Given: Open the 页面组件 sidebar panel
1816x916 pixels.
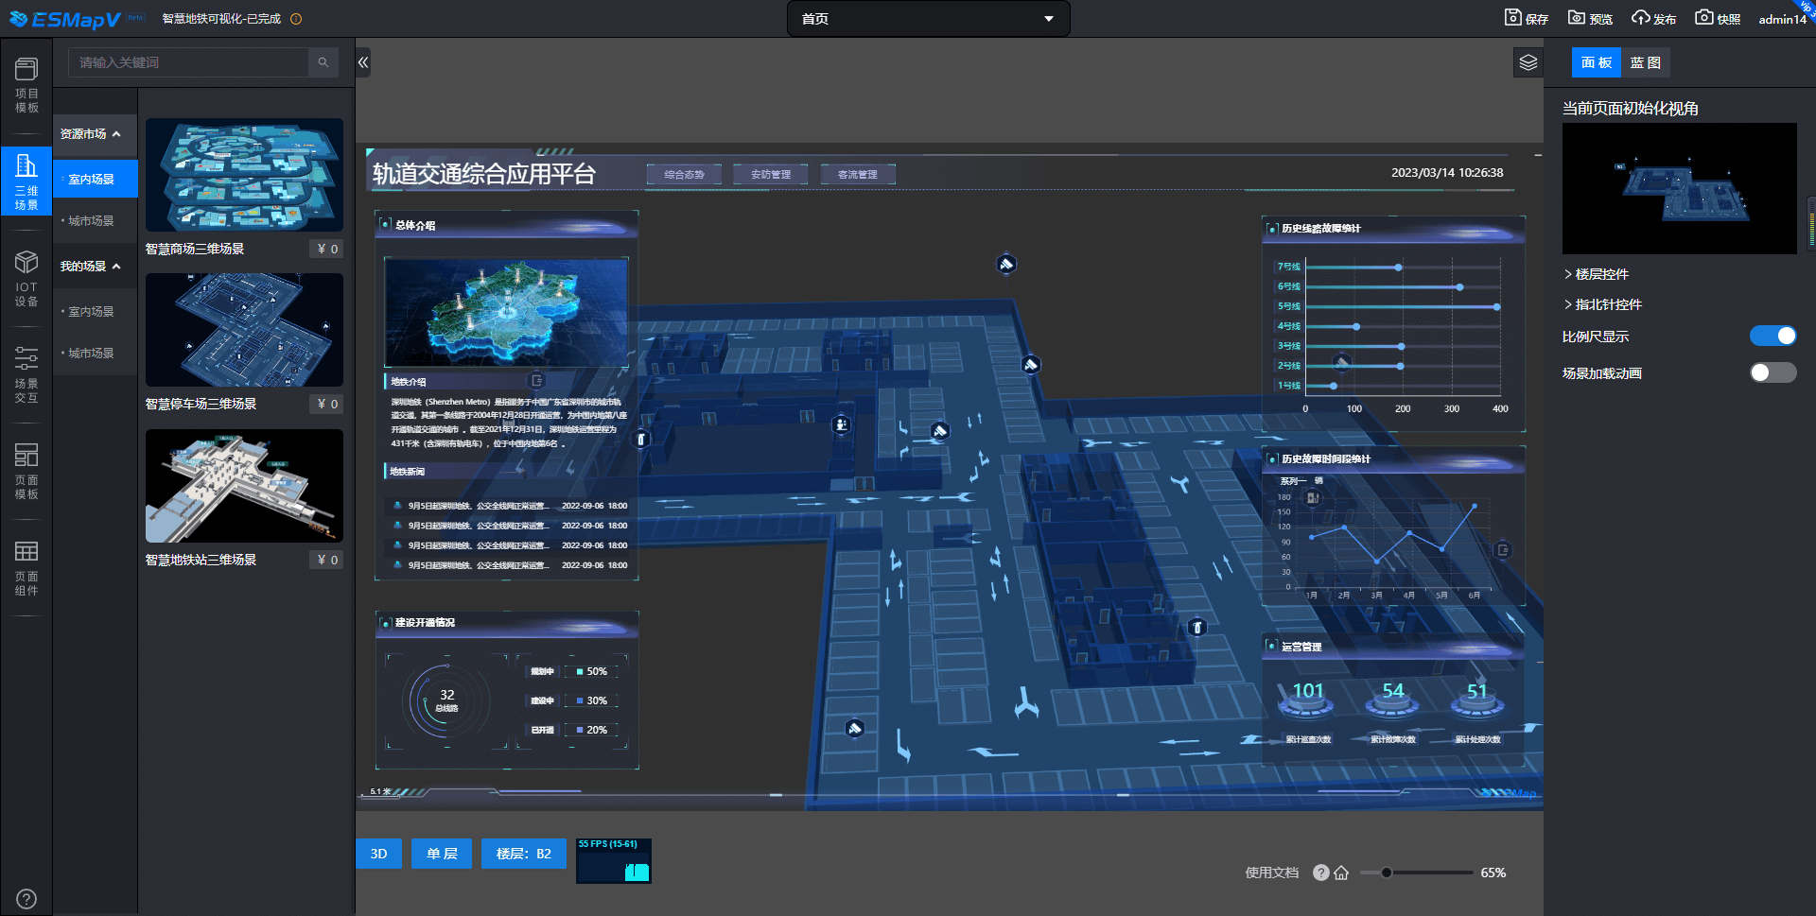Looking at the screenshot, I should pyautogui.click(x=26, y=568).
